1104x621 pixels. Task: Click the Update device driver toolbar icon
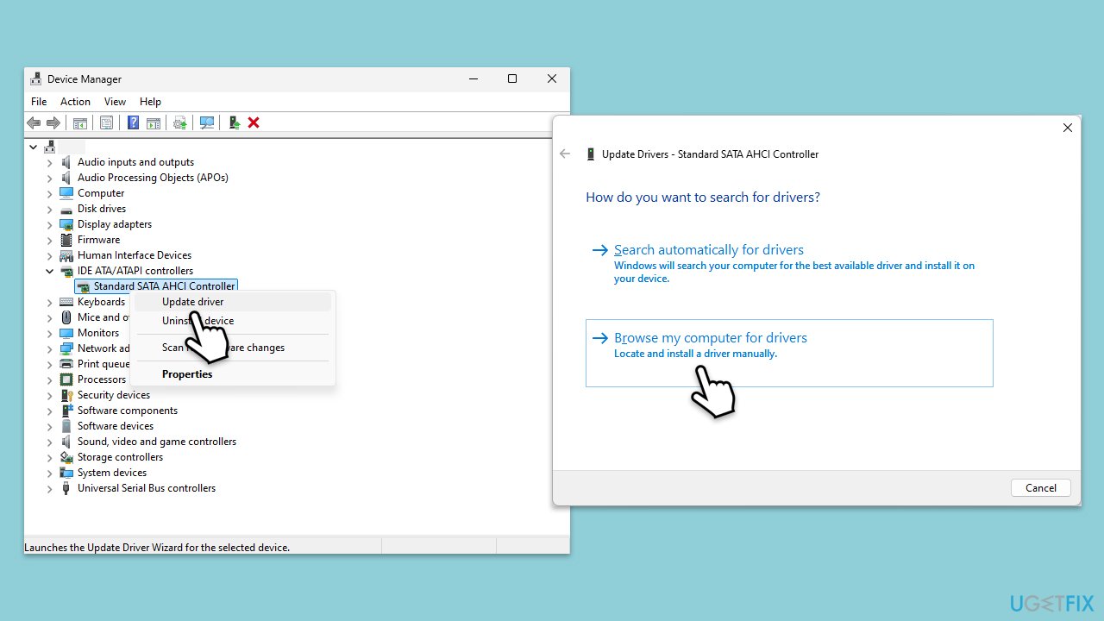tap(234, 122)
